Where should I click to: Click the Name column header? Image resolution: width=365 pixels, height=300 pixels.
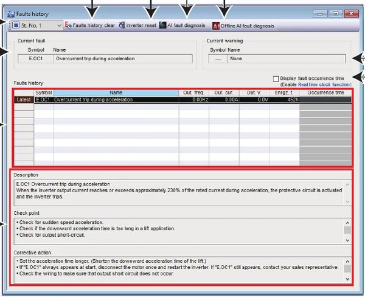point(116,92)
